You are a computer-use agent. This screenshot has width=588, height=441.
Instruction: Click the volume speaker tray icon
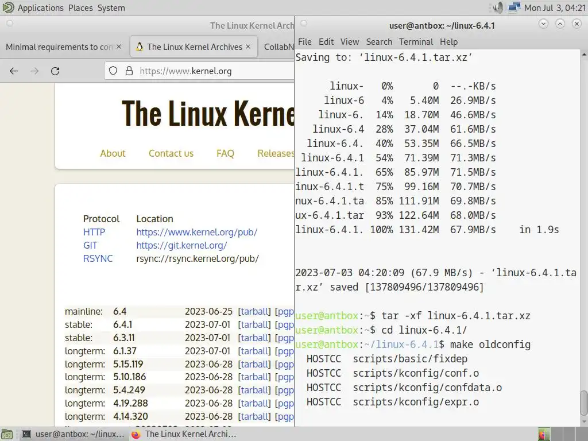point(498,7)
